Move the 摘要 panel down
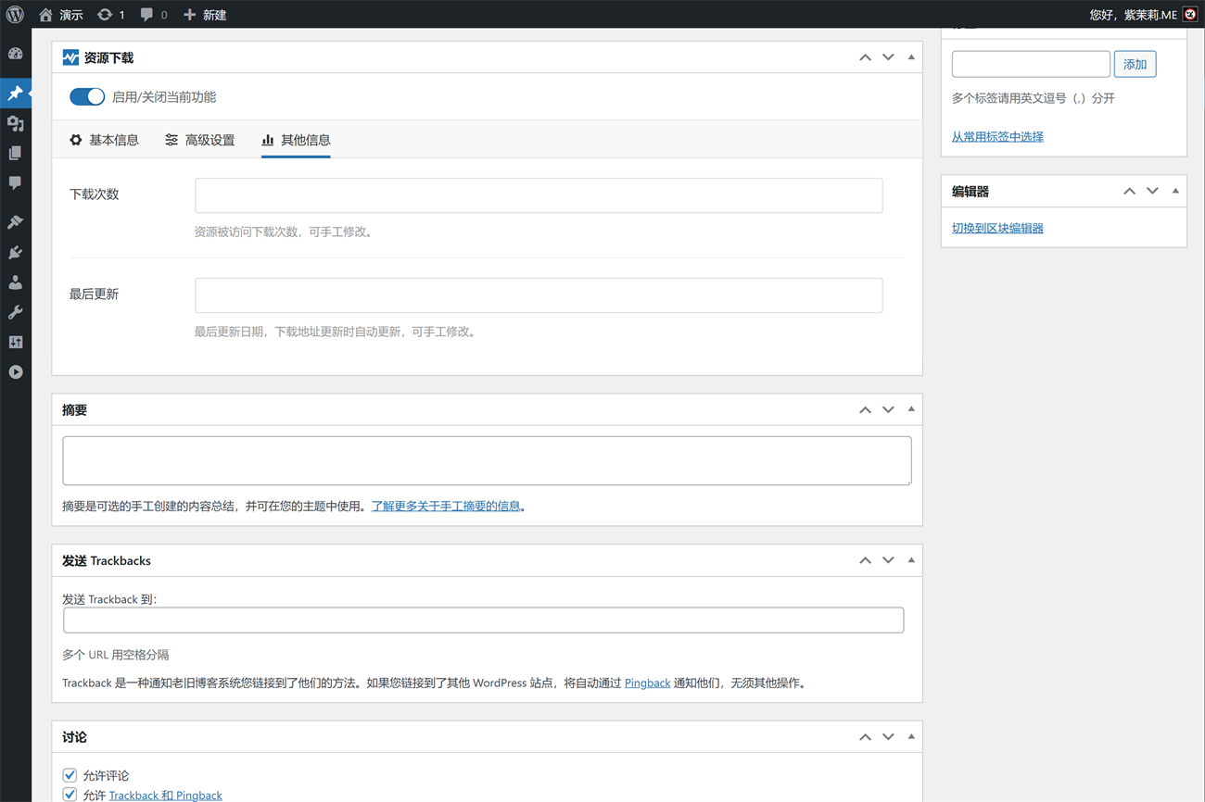Screen dimensions: 1205x802 point(888,409)
